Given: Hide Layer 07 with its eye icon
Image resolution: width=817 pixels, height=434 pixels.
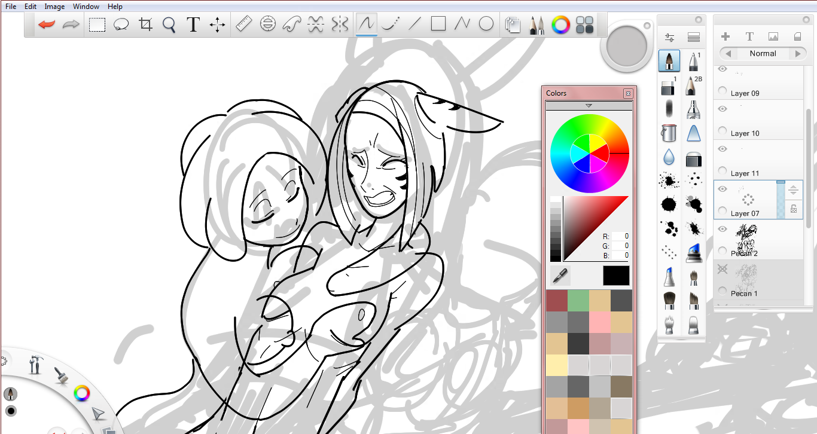Looking at the screenshot, I should coord(723,189).
